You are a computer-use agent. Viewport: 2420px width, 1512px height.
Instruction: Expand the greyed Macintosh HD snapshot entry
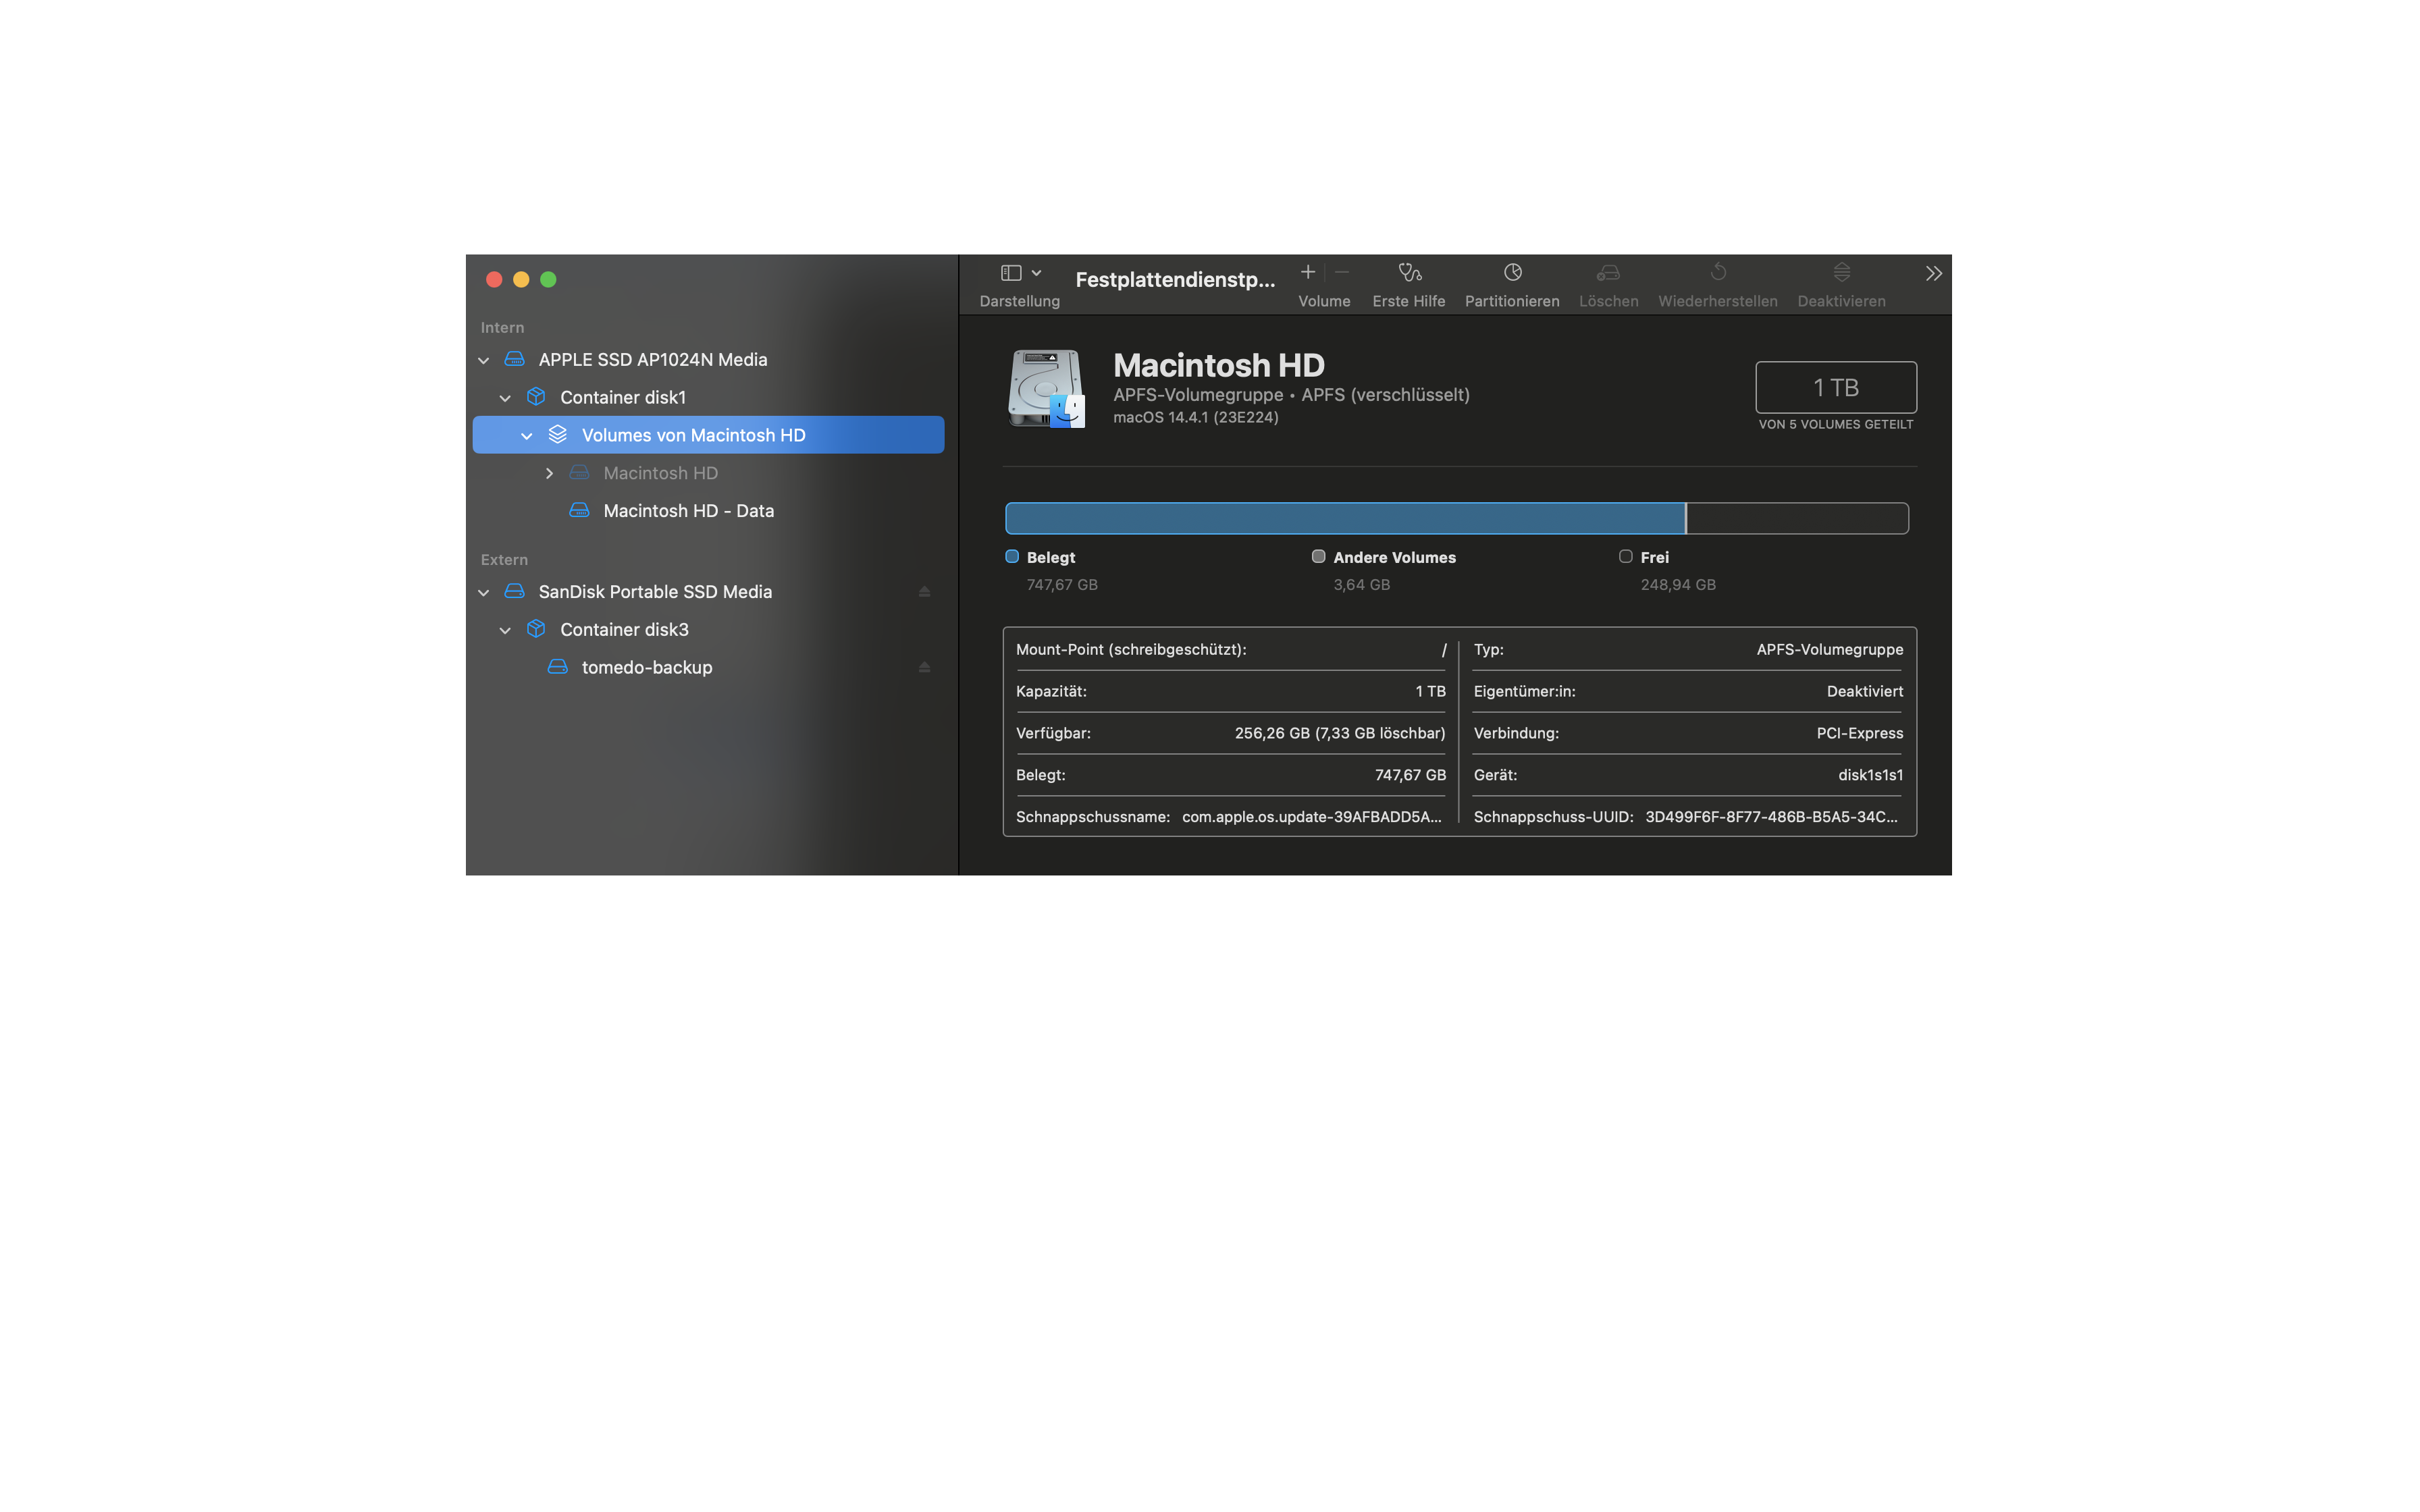(x=549, y=473)
